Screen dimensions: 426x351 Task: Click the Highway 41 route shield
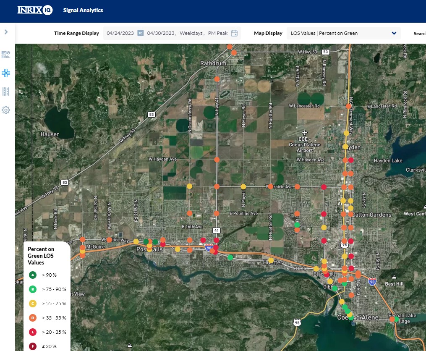tap(216, 230)
